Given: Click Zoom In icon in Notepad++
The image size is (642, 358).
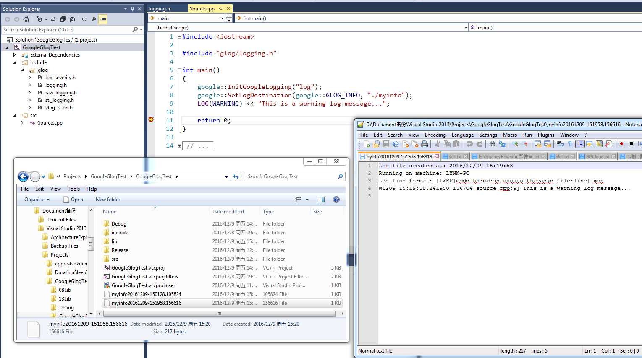Looking at the screenshot, I should click(515, 144).
